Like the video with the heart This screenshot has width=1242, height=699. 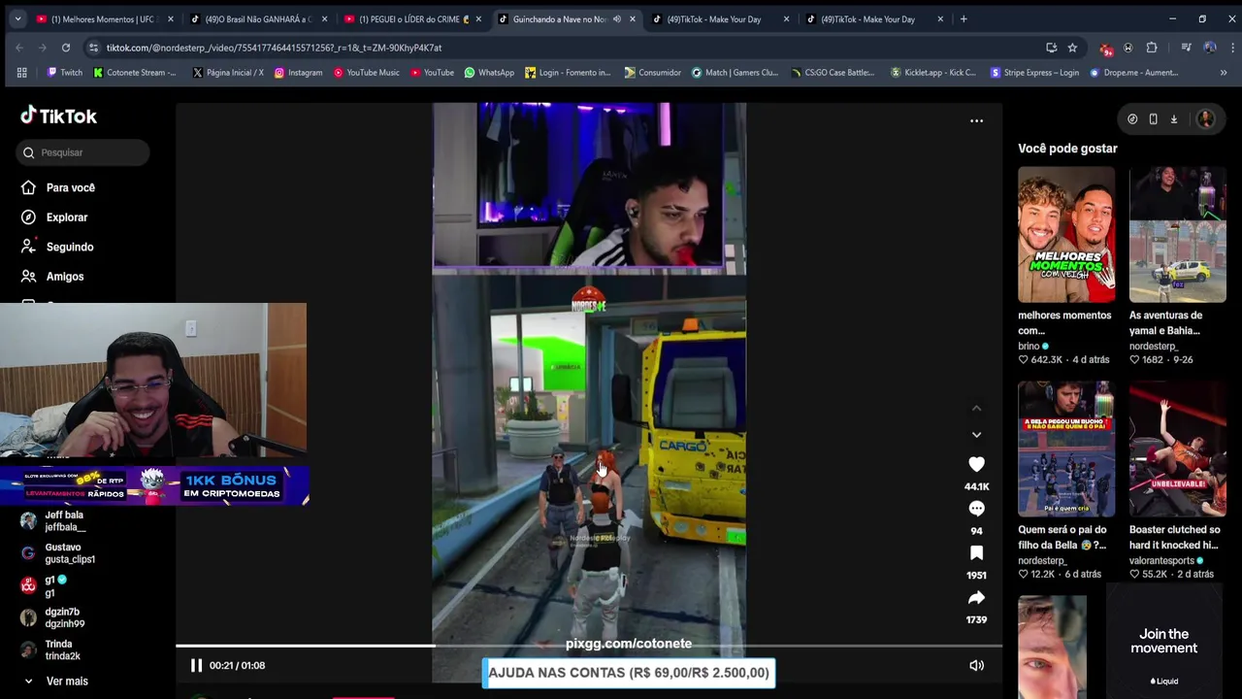tap(976, 465)
